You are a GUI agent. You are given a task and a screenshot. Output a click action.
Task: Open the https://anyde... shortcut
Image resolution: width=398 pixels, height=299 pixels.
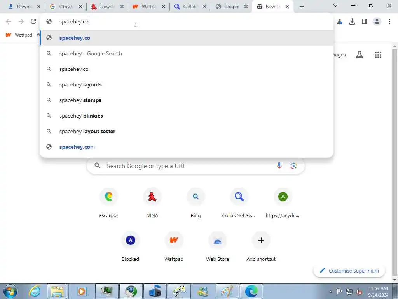pyautogui.click(x=283, y=203)
